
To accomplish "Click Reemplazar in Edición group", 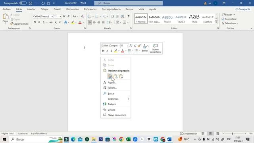I will click(x=229, y=19).
